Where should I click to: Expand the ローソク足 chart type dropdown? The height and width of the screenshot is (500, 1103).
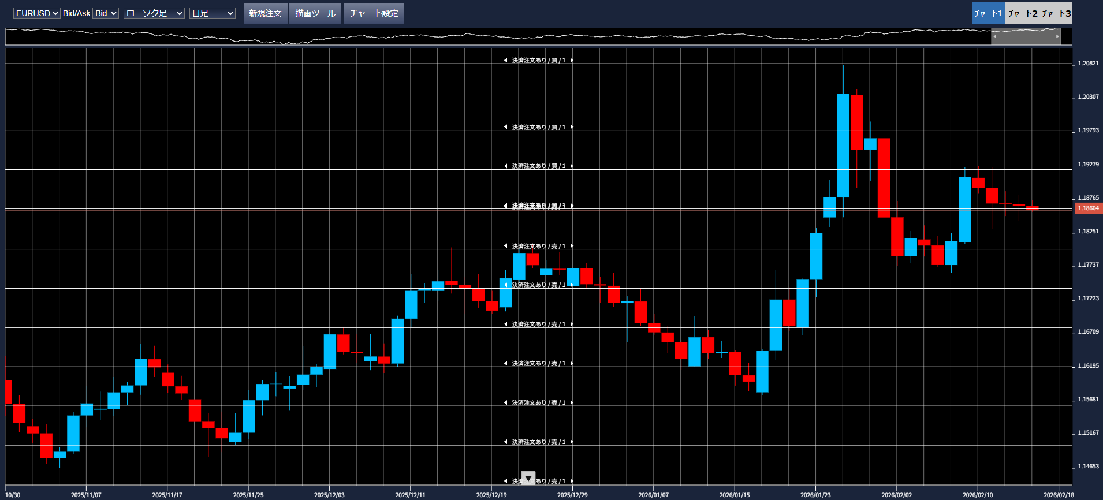tap(154, 13)
